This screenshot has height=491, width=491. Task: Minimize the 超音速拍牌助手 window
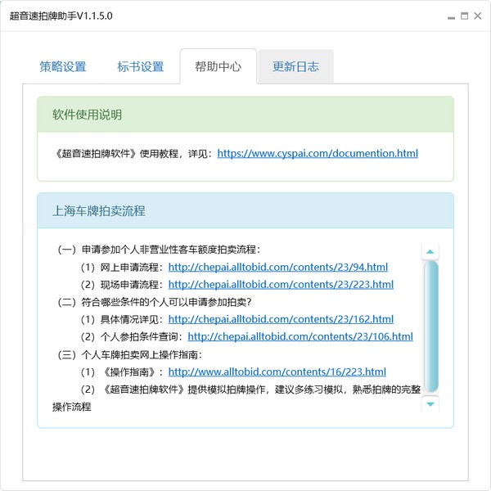[451, 16]
